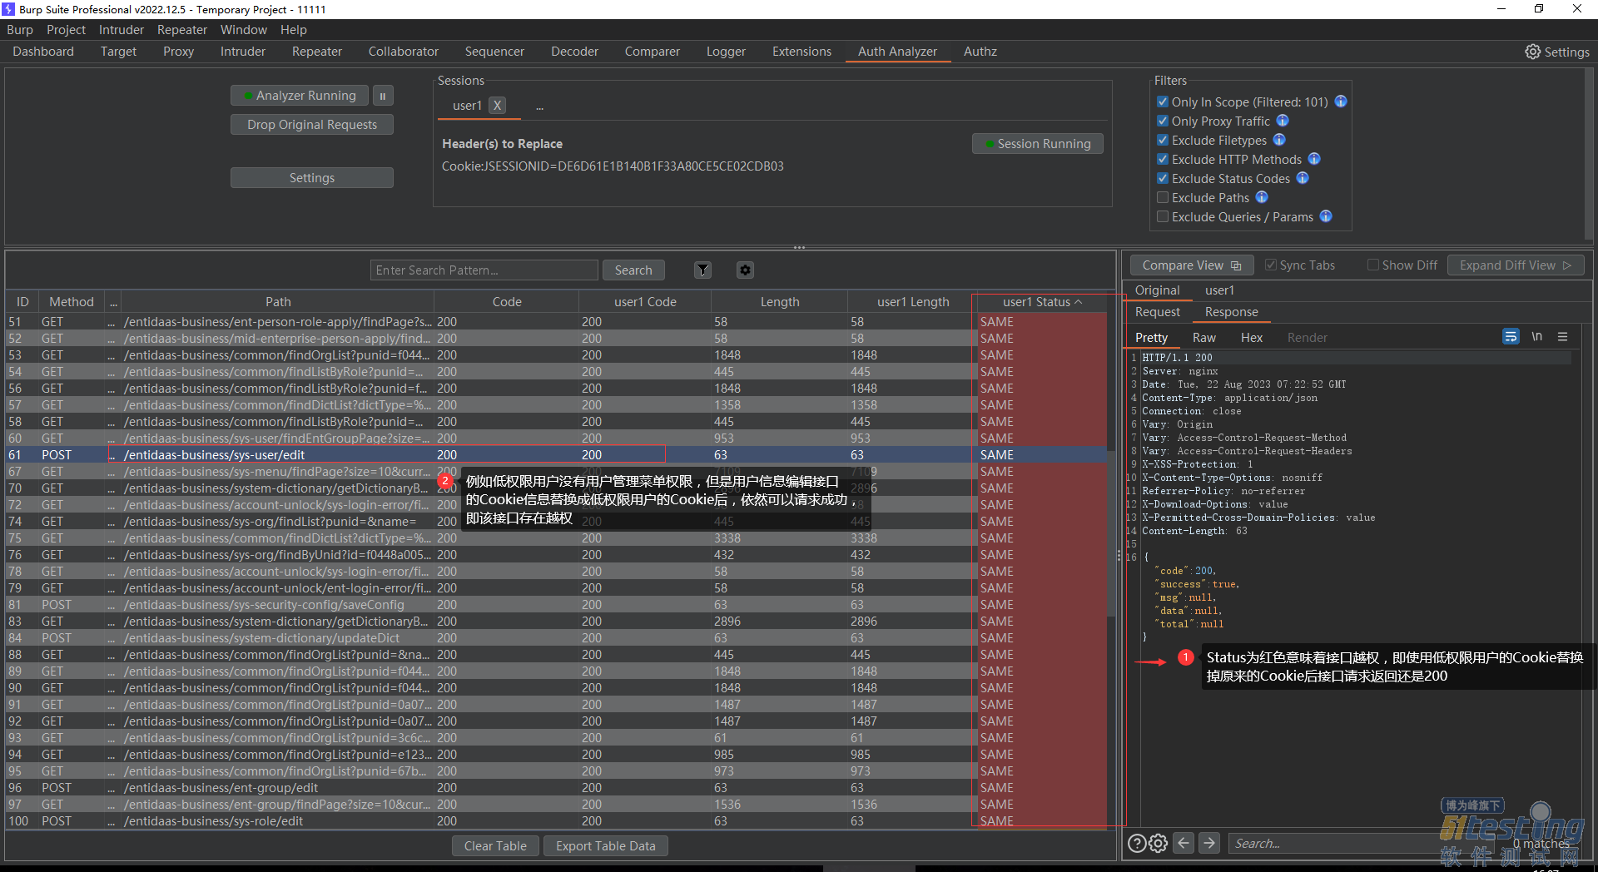Click the search settings gear icon
Viewport: 1598px width, 872px height.
(x=1158, y=843)
